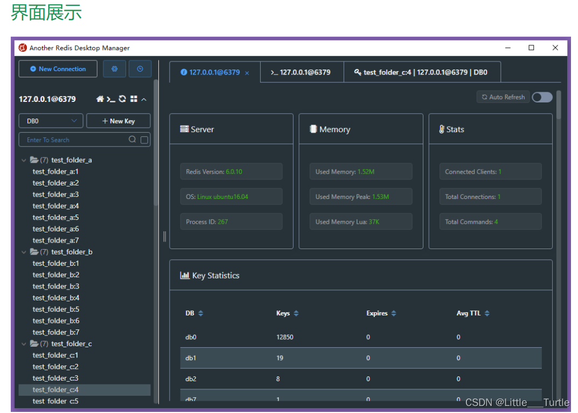Click the OS Linux ubuntu16.04 field

(x=231, y=197)
